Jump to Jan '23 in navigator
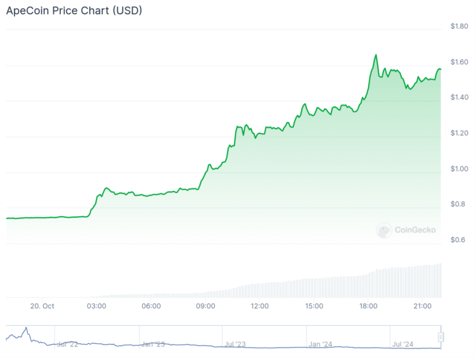The width and height of the screenshot is (475, 358). coord(153,344)
